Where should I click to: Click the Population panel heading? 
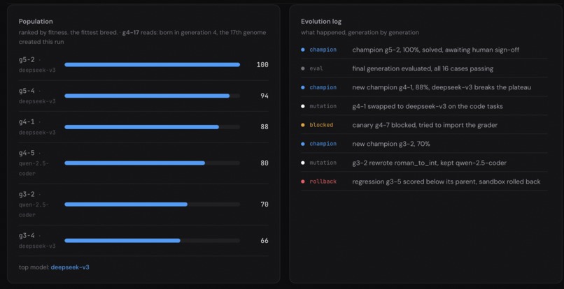36,22
